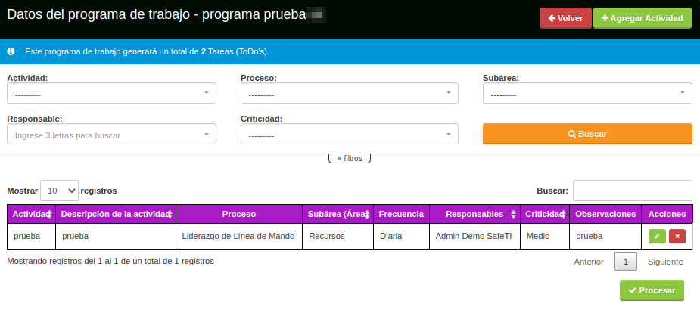
Task: Open the Responsable search dropdown
Action: click(111, 134)
